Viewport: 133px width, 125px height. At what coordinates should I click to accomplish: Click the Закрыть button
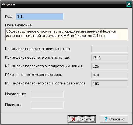point(82,119)
